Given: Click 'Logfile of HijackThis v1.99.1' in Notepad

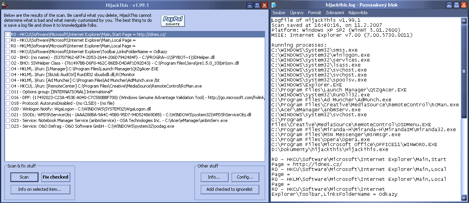Looking at the screenshot, I should click(x=316, y=20).
